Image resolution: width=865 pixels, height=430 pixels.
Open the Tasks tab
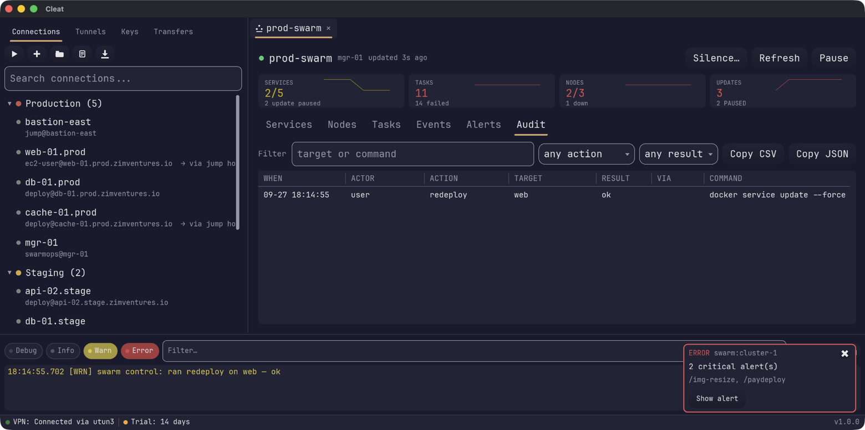coord(386,125)
